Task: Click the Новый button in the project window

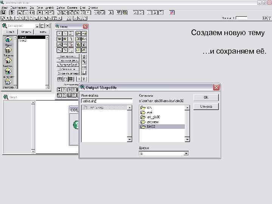Action: (x=10, y=32)
